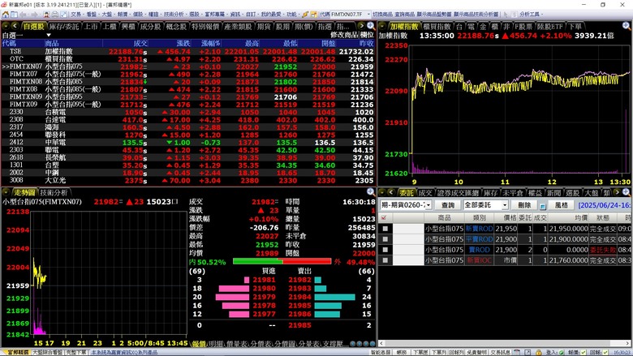Click the 下單匣 button in the status bar
Screen dimensions: 633x356
420,353
